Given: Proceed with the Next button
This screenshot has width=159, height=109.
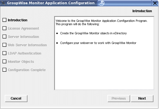Looking at the screenshot, I should (x=142, y=98).
